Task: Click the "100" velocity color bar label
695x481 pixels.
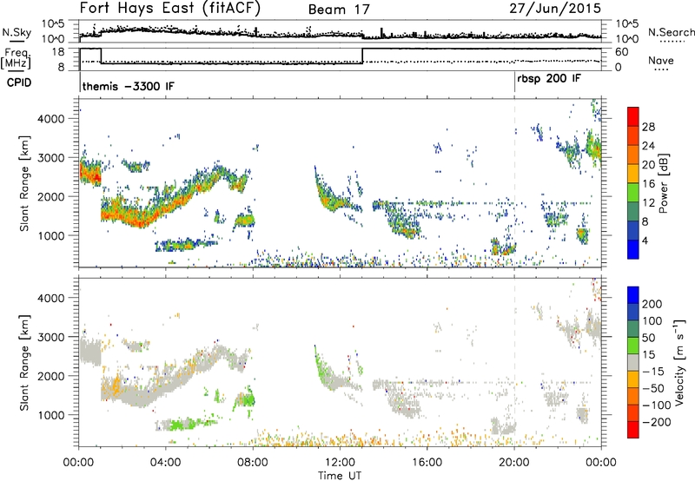Action: coord(652,320)
